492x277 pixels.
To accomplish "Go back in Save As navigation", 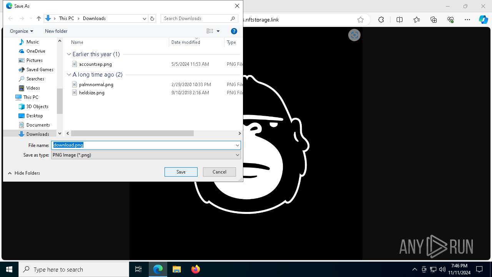I will (x=10, y=18).
